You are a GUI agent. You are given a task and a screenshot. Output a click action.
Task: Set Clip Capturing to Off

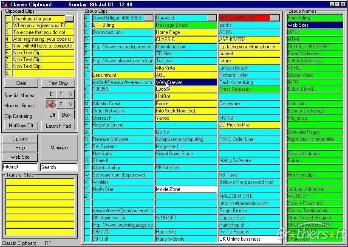(52, 115)
